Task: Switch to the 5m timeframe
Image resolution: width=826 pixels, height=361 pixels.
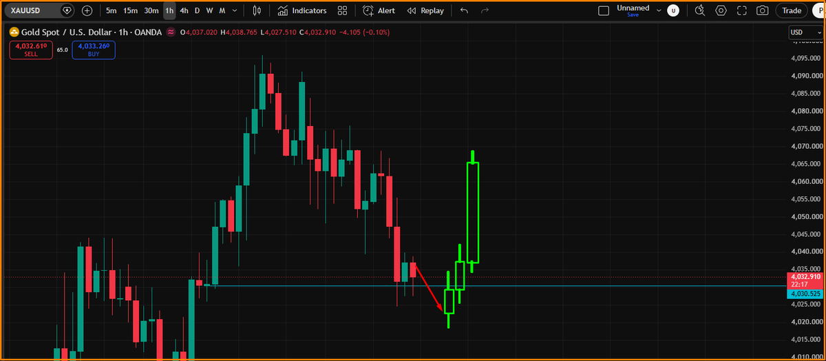Action: coord(112,11)
